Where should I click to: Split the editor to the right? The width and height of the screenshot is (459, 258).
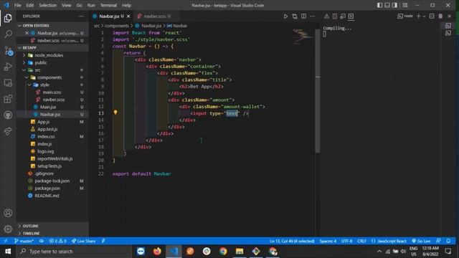(x=303, y=16)
